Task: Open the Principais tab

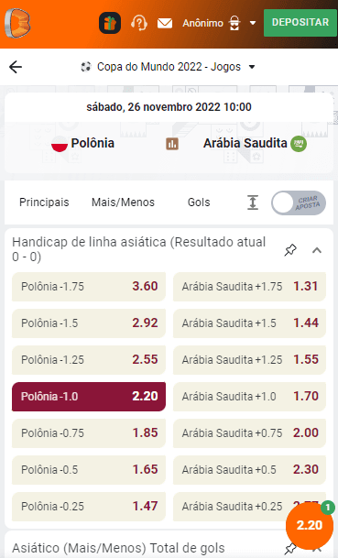Action: pos(44,202)
